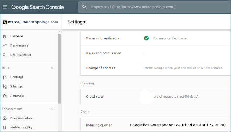Viewport: 231px width, 132px height.
Task: Open the hamburger navigation menu
Action: click(5, 7)
